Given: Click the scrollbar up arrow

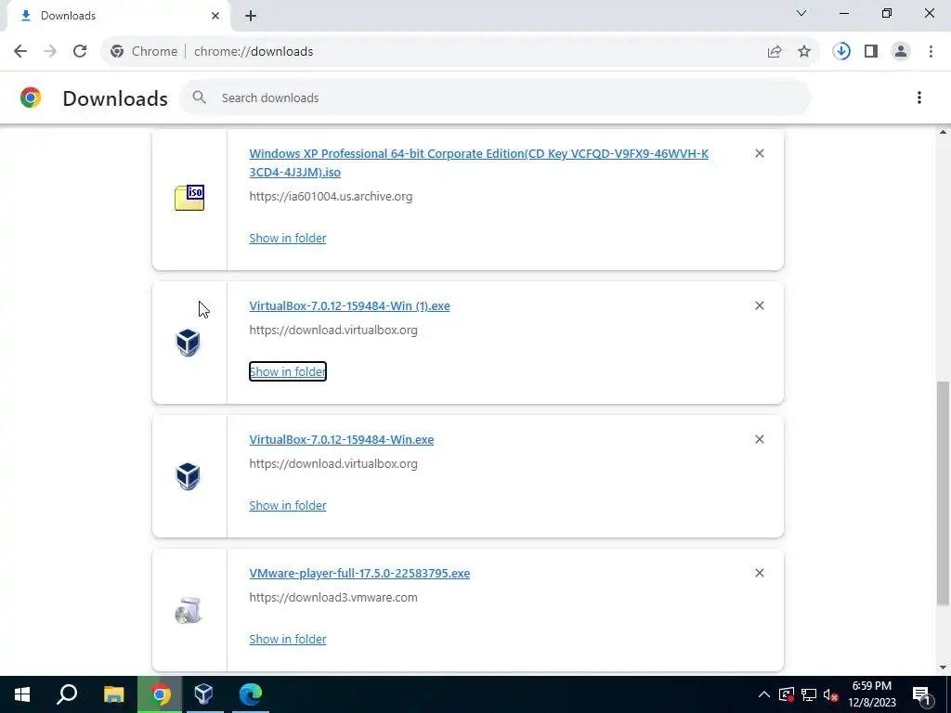Looking at the screenshot, I should [944, 132].
